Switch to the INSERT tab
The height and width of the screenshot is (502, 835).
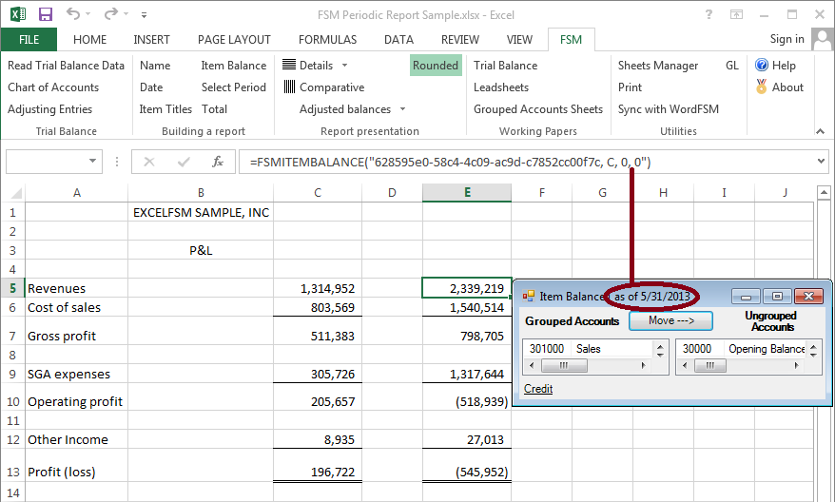pyautogui.click(x=151, y=39)
